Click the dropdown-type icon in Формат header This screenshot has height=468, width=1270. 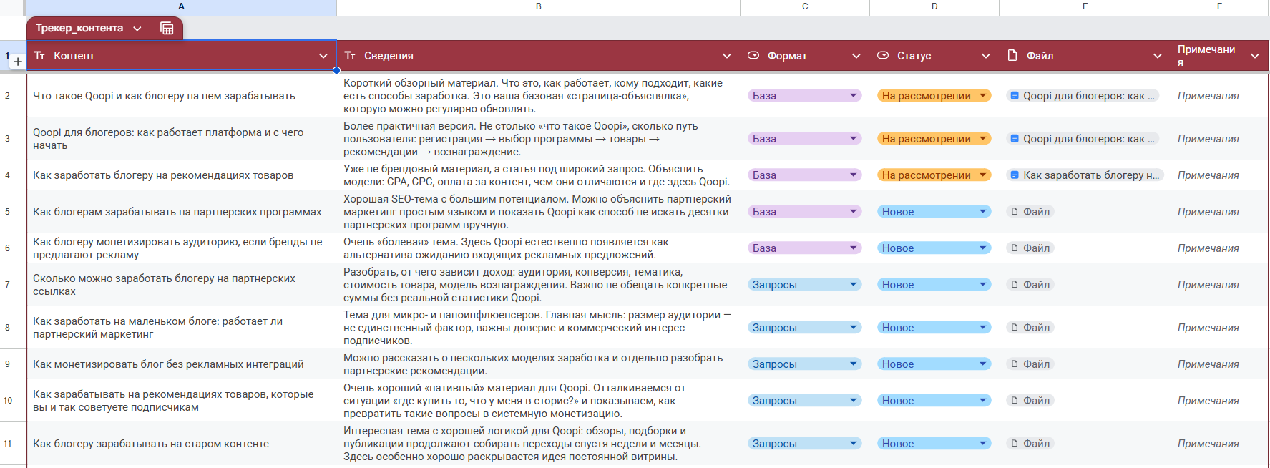click(x=753, y=56)
